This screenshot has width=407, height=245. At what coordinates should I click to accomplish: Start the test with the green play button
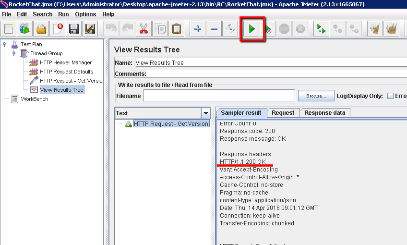(x=251, y=28)
